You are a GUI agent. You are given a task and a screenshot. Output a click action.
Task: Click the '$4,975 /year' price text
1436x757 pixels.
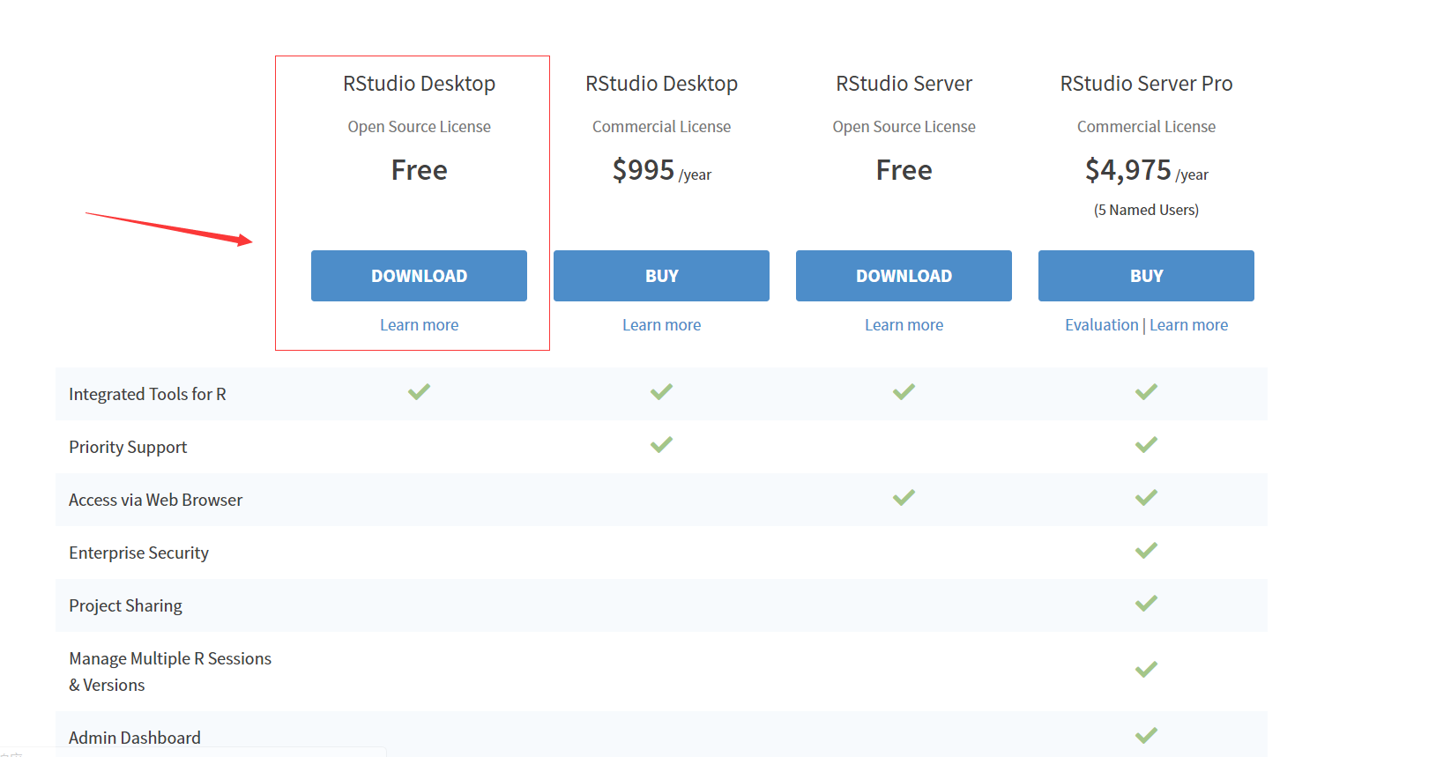[x=1146, y=170]
